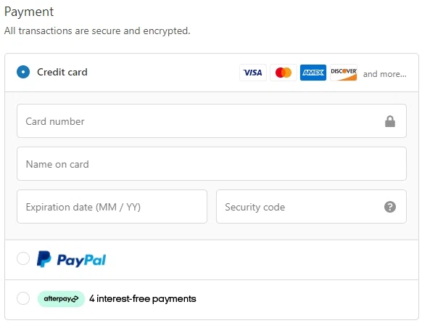
Task: Focus the Name on card field
Action: click(x=212, y=164)
